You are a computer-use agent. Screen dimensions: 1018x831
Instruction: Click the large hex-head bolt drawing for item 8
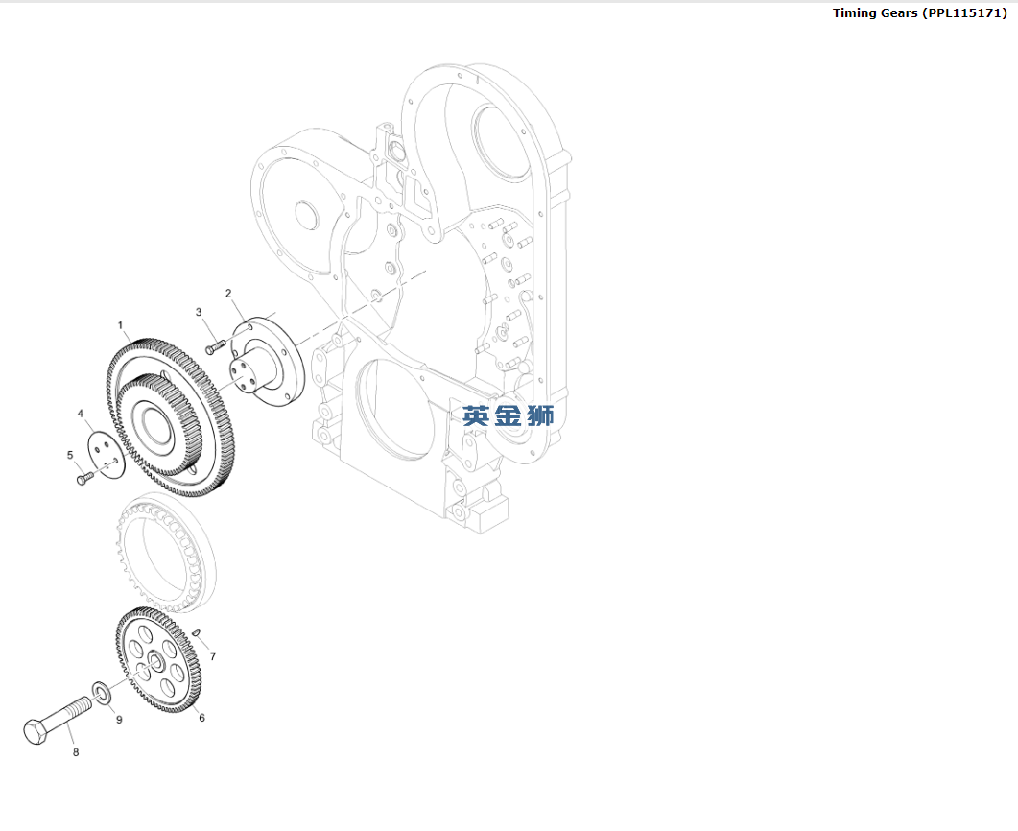[58, 721]
